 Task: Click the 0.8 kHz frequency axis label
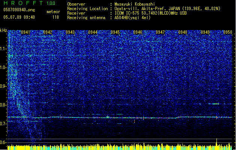click(x=3, y=105)
